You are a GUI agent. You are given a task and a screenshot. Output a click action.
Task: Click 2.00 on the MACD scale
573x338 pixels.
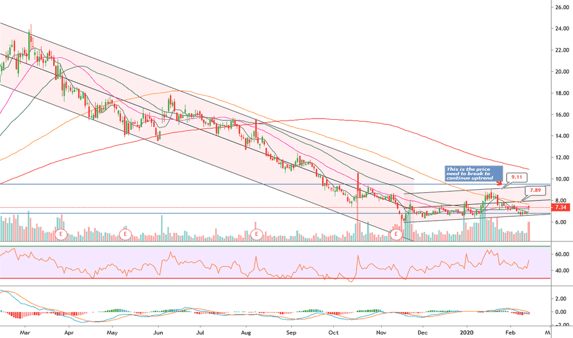tap(562, 299)
